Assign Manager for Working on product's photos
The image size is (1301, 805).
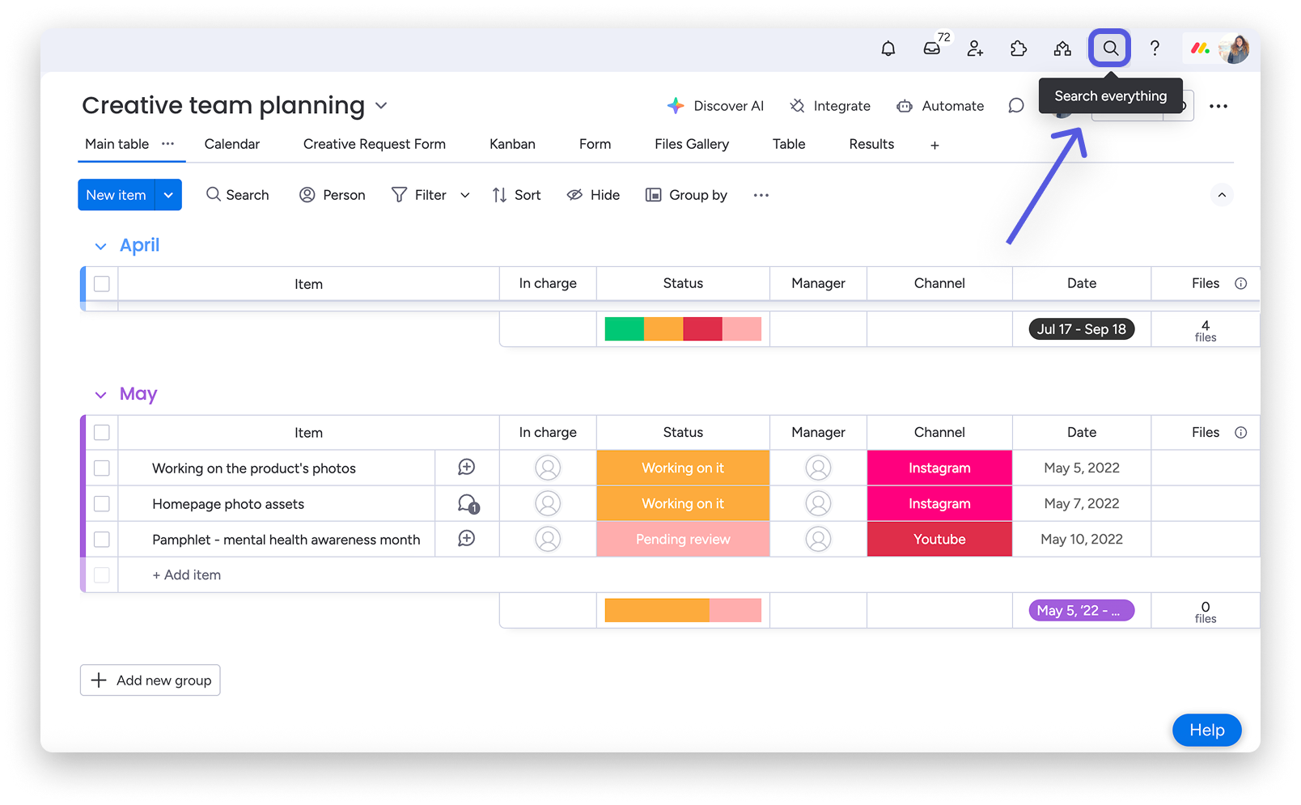point(818,468)
